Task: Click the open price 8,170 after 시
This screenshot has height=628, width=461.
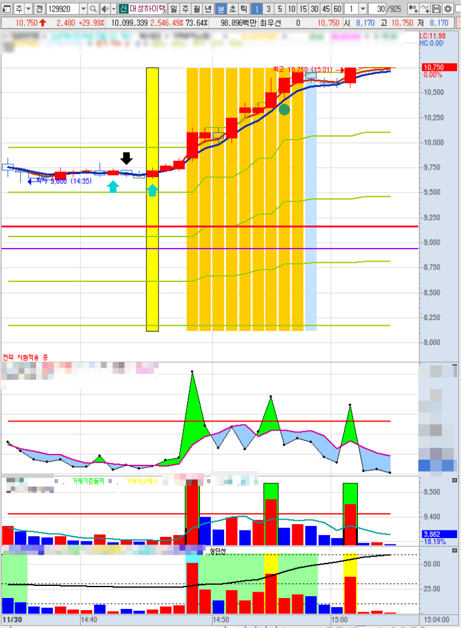Action: coord(365,23)
